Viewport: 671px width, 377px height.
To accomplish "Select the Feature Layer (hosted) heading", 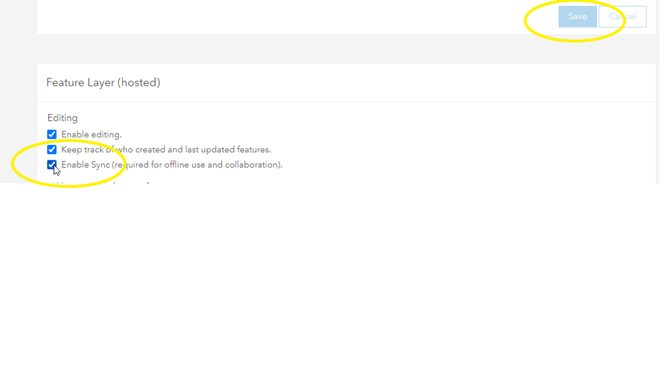I will click(103, 83).
